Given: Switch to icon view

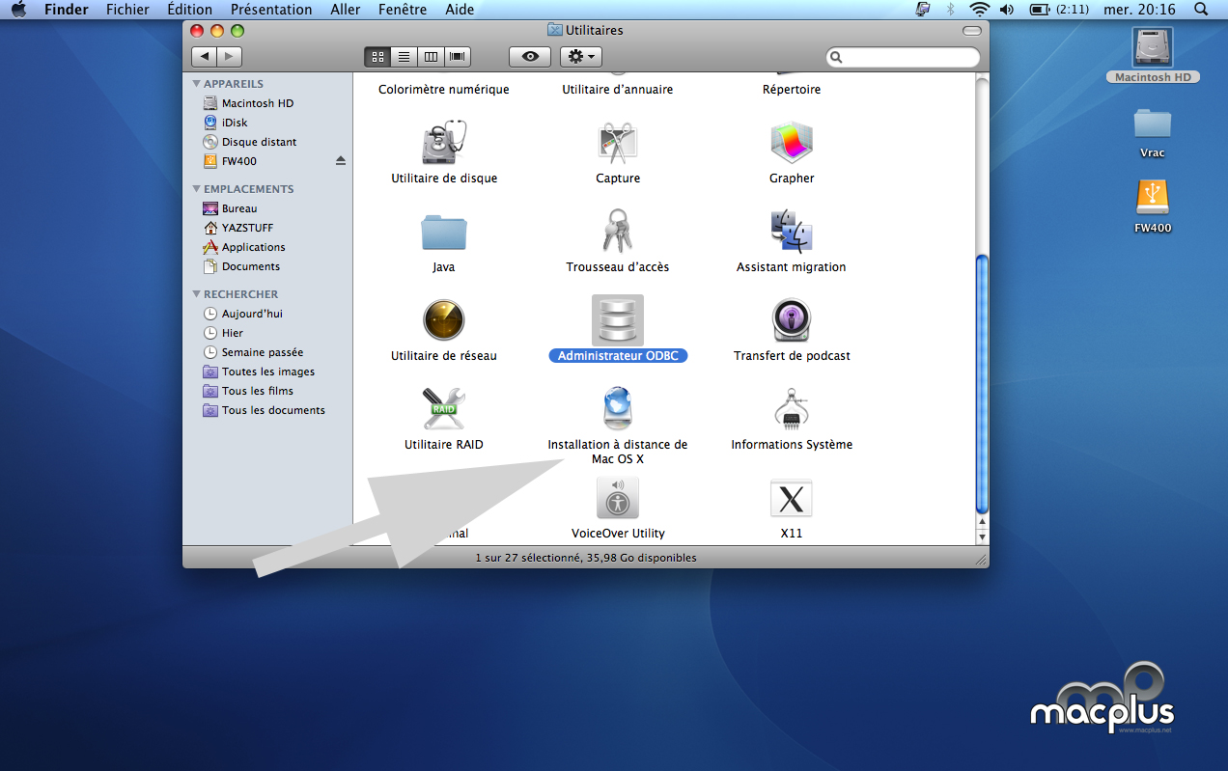Looking at the screenshot, I should tap(377, 57).
